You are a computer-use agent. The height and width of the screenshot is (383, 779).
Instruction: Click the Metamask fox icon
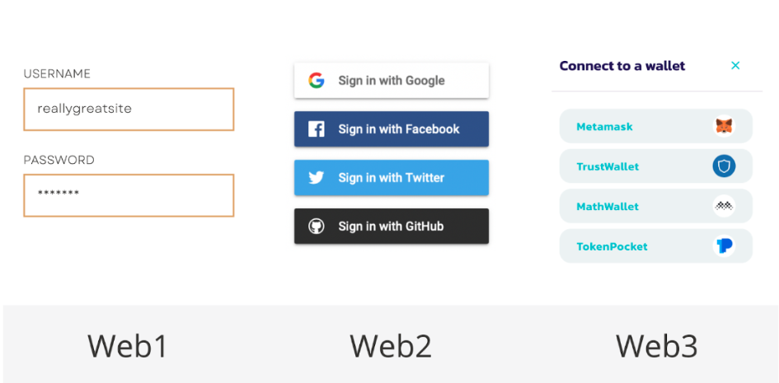(x=724, y=126)
